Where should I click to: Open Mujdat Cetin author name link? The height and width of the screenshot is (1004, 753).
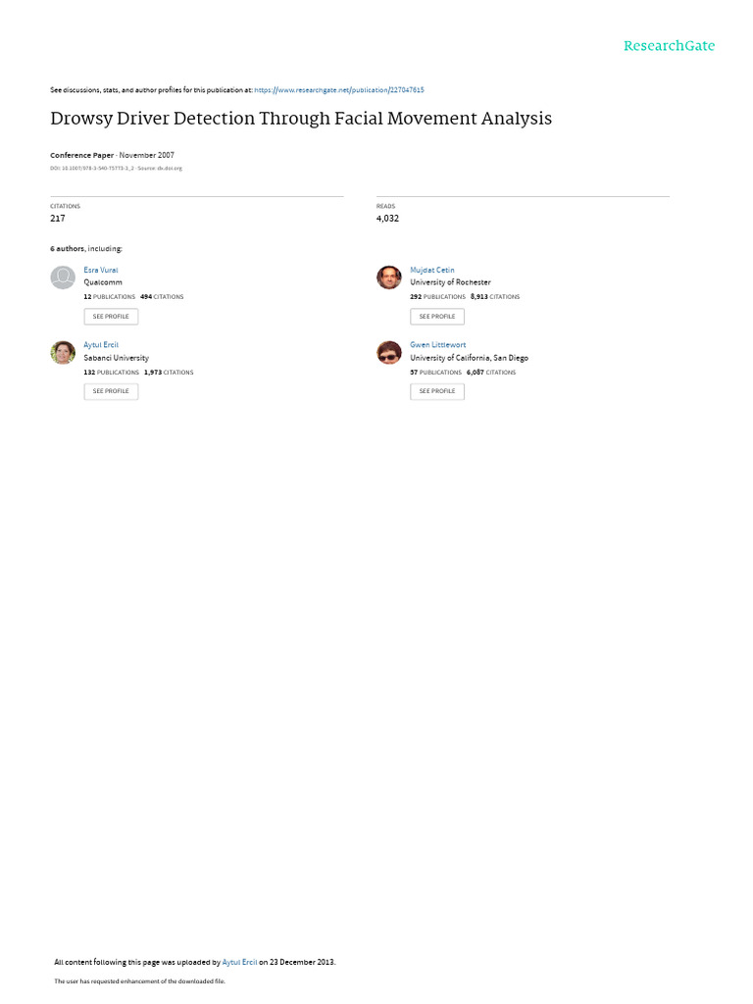[432, 271]
